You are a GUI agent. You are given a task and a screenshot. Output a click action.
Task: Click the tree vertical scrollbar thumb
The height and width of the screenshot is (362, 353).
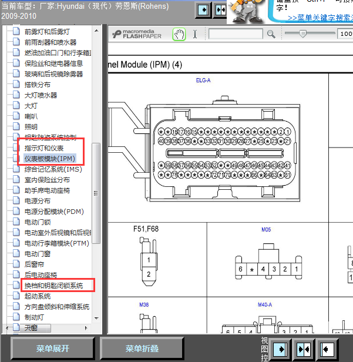point(96,193)
